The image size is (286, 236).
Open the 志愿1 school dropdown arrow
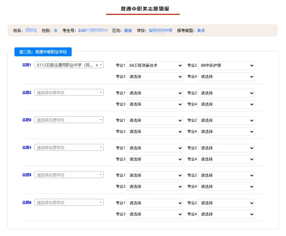coord(101,65)
